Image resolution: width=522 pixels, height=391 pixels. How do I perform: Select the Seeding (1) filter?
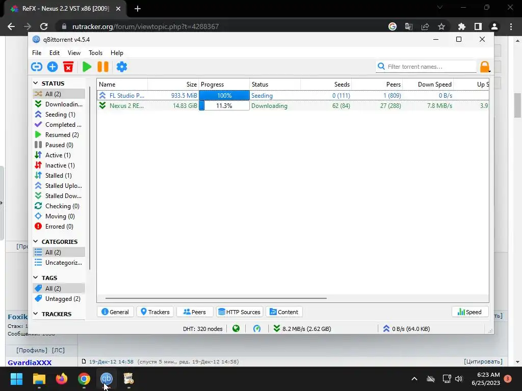coord(59,115)
